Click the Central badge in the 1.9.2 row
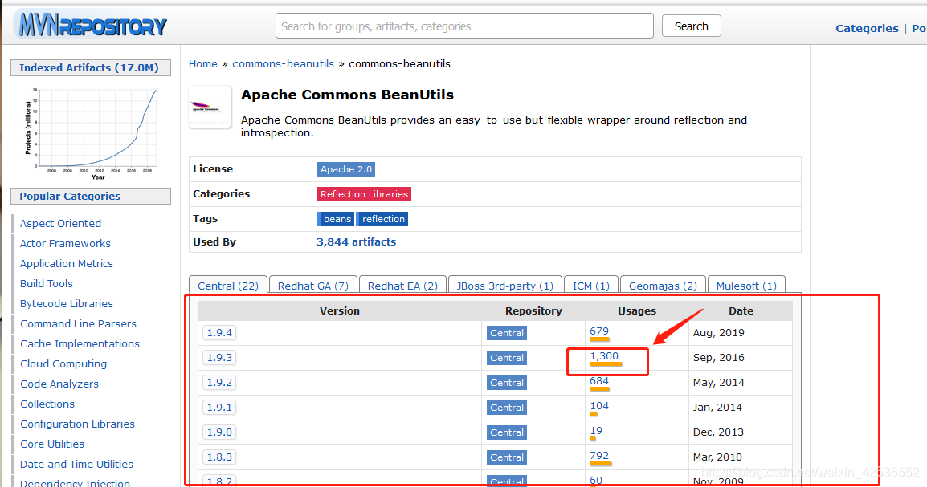Viewport: 927px width, 487px height. 507,383
